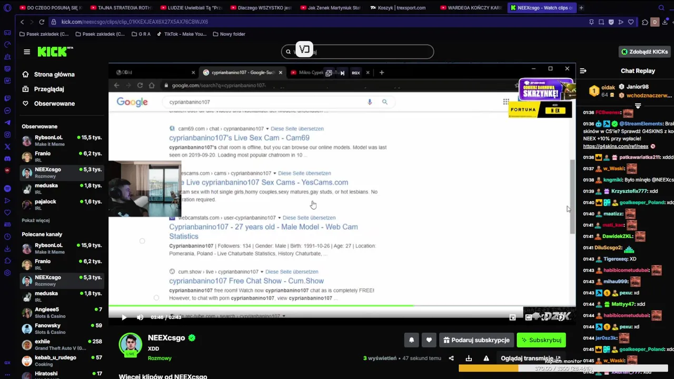Open Fanowsky Slots & Casino channel

click(62, 328)
